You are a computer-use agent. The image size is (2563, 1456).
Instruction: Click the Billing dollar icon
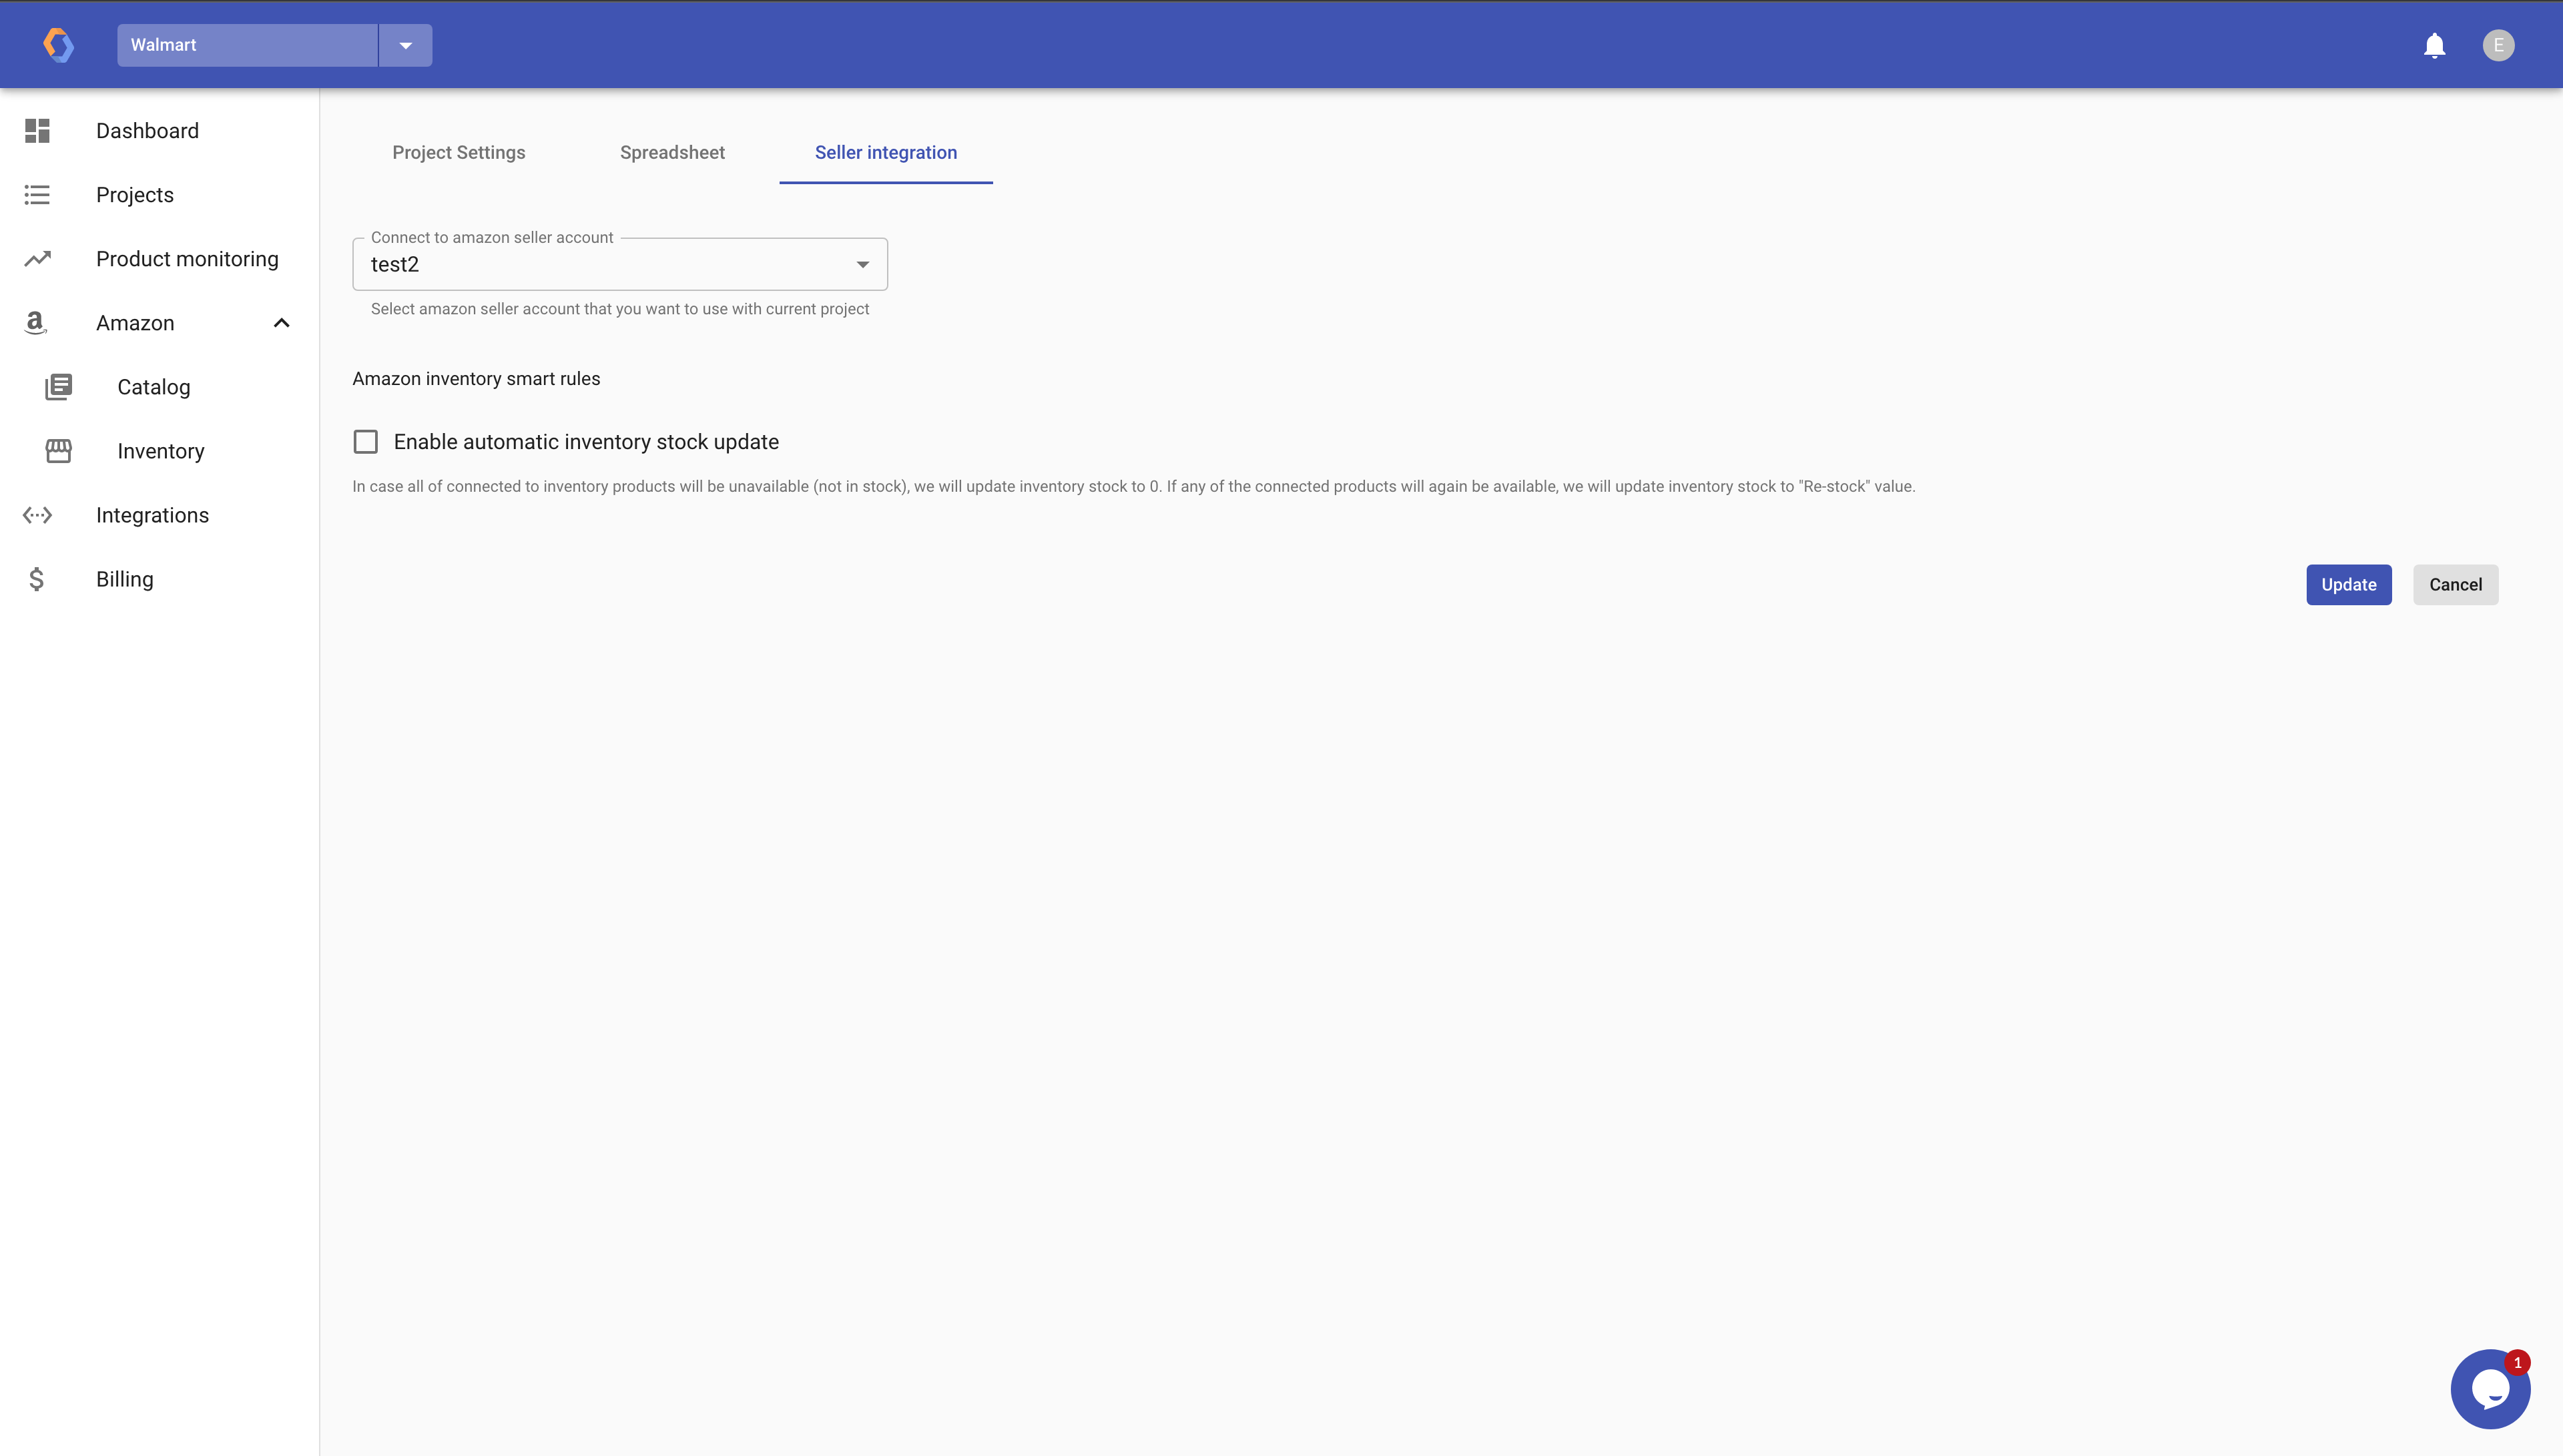(x=37, y=579)
